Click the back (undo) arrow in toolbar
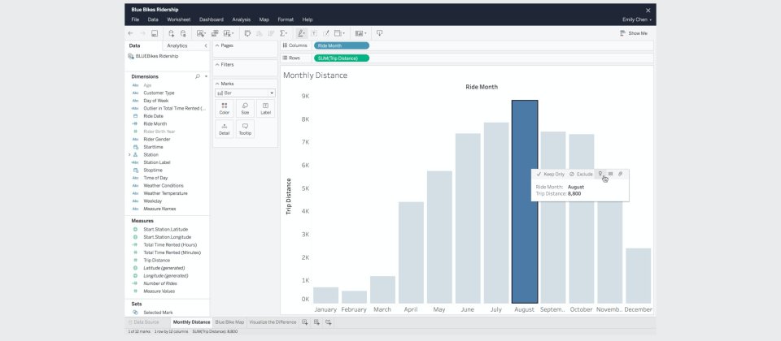This screenshot has height=341, width=781. pos(130,33)
